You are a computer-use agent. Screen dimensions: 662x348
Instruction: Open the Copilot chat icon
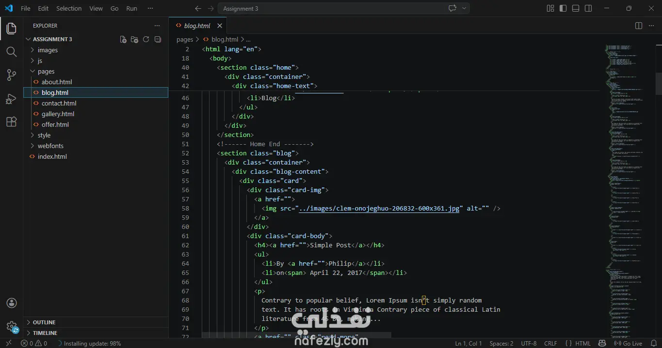pyautogui.click(x=453, y=8)
